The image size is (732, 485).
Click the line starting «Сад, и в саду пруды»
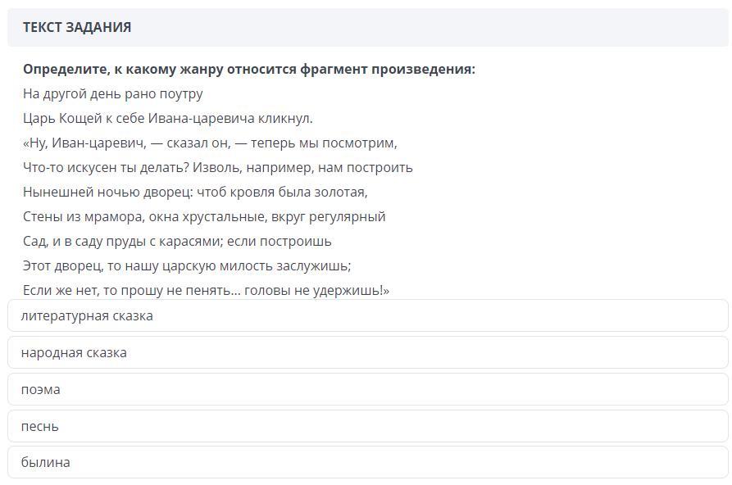pos(176,241)
